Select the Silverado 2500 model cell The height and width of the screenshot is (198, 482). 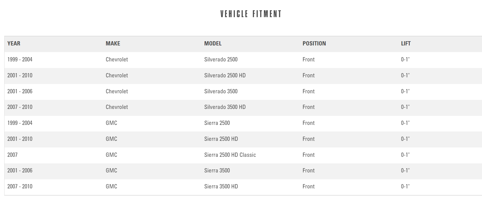[x=221, y=60]
